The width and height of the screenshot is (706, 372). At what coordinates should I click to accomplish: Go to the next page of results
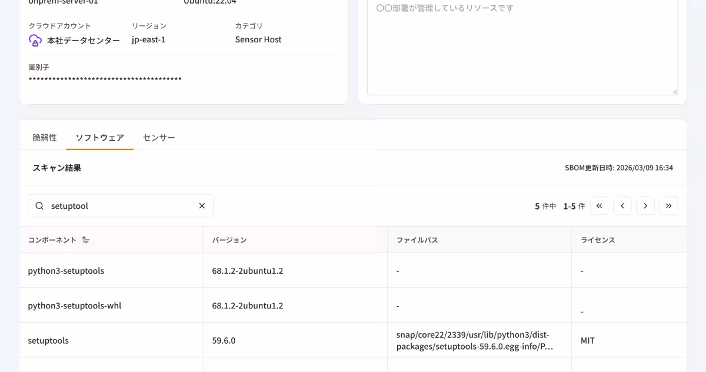pos(645,205)
